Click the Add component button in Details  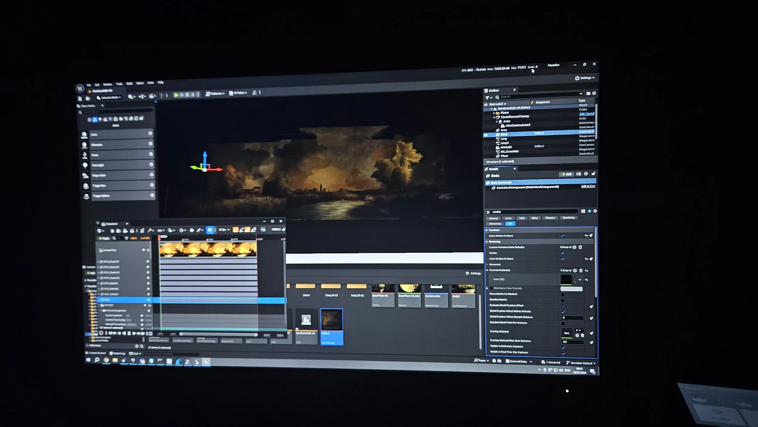[x=566, y=174]
